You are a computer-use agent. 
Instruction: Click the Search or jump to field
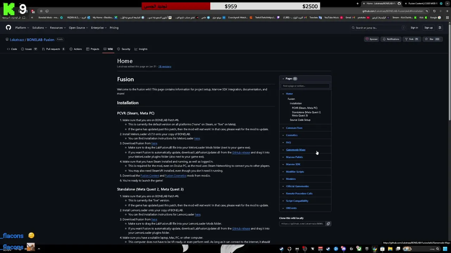point(378,28)
